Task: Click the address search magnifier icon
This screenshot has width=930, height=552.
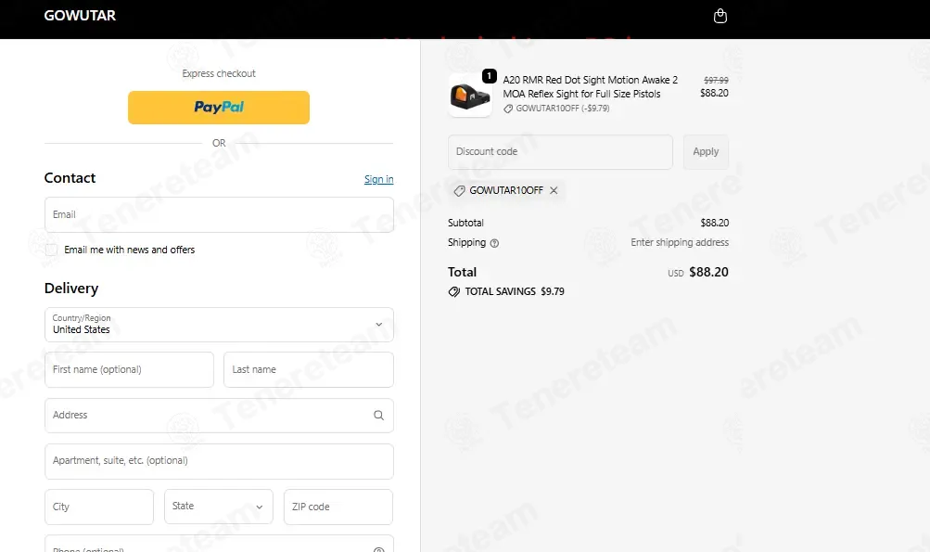Action: (378, 416)
